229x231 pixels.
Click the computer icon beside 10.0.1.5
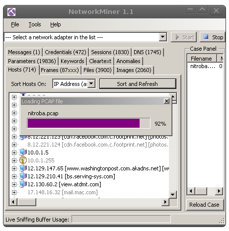coord(23,153)
